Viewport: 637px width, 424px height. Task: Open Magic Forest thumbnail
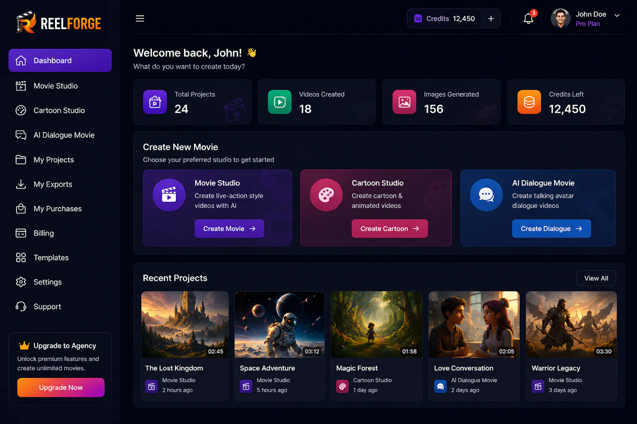pos(377,325)
